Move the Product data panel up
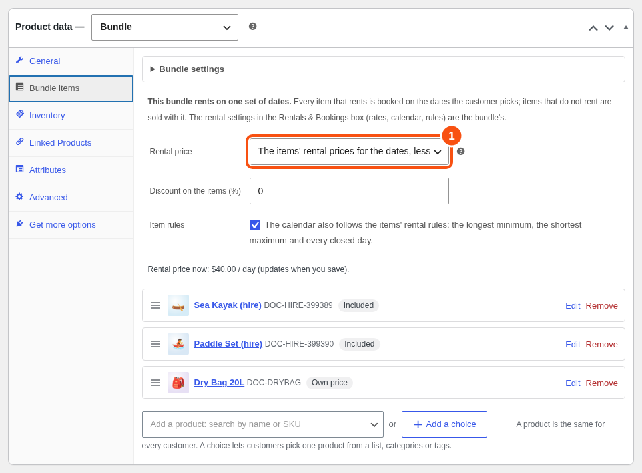The image size is (642, 473). point(593,28)
